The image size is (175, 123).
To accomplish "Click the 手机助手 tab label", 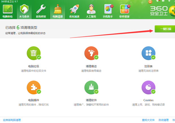I will pos(108,17).
